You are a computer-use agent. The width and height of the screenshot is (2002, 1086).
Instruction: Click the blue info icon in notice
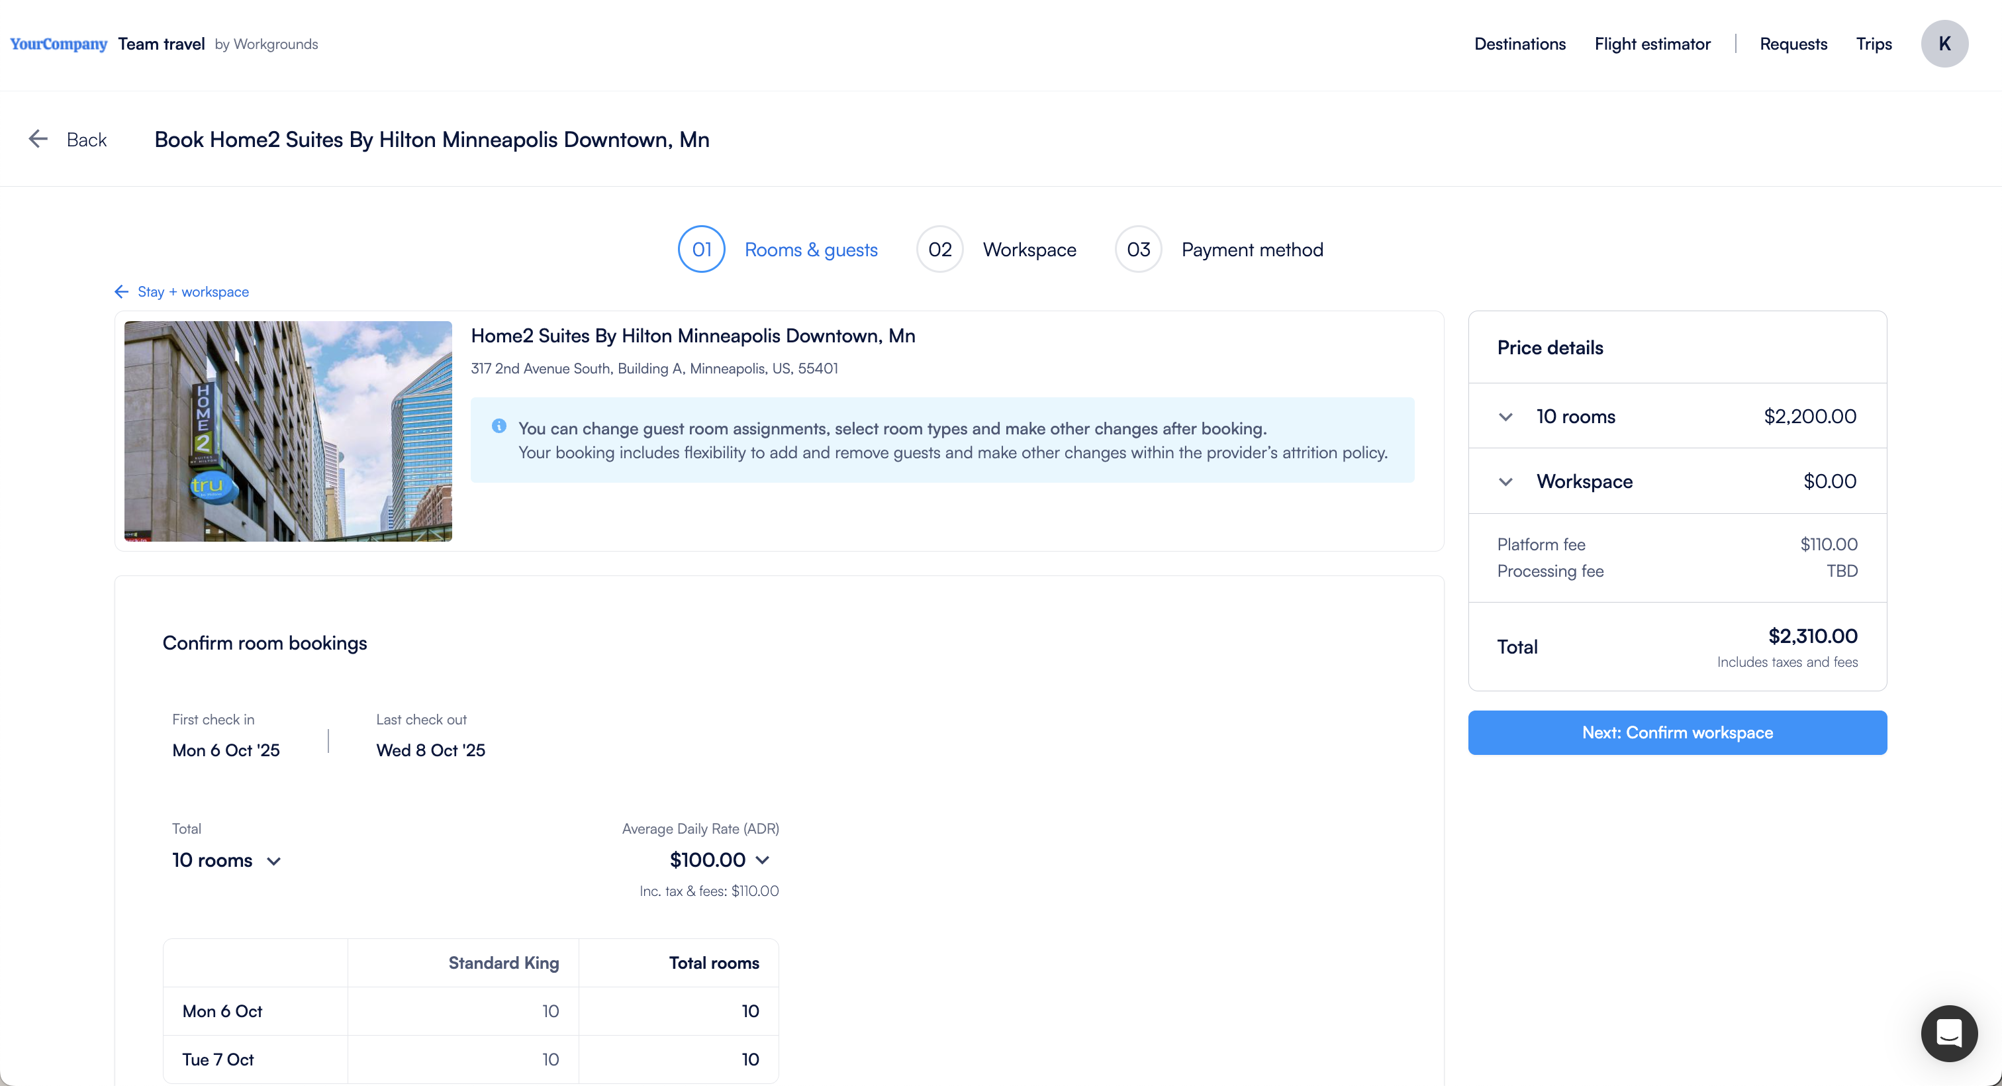(499, 426)
